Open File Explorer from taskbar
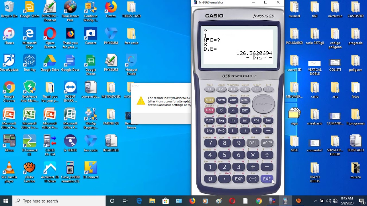Image resolution: width=367 pixels, height=206 pixels. click(x=152, y=201)
